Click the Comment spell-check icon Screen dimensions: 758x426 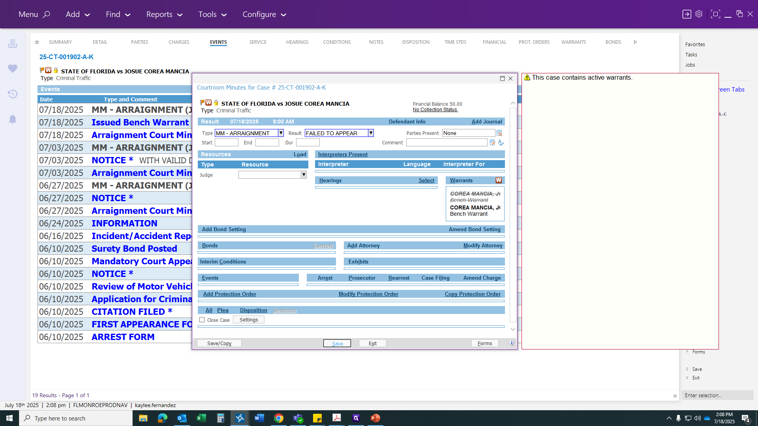(501, 142)
